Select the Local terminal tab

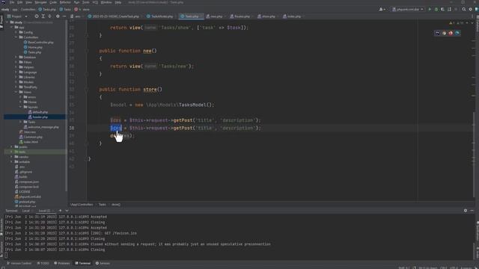[x=26, y=211]
